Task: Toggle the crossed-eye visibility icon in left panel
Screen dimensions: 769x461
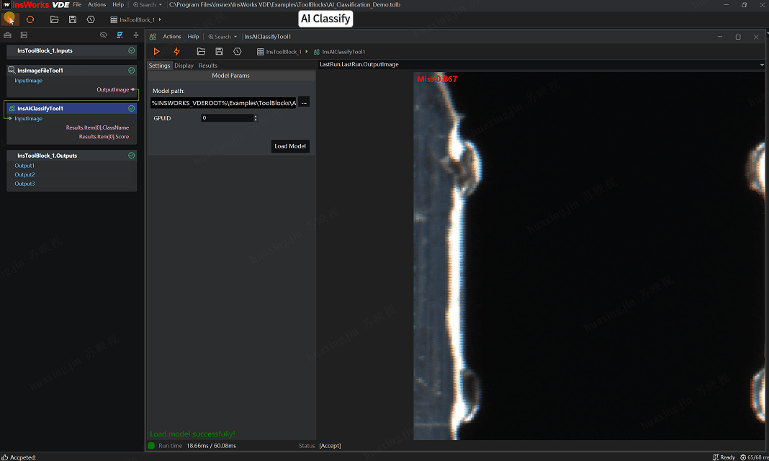Action: point(104,35)
